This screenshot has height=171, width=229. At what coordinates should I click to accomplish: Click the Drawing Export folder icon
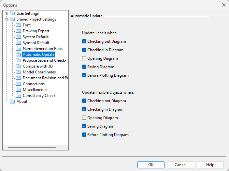click(19, 31)
